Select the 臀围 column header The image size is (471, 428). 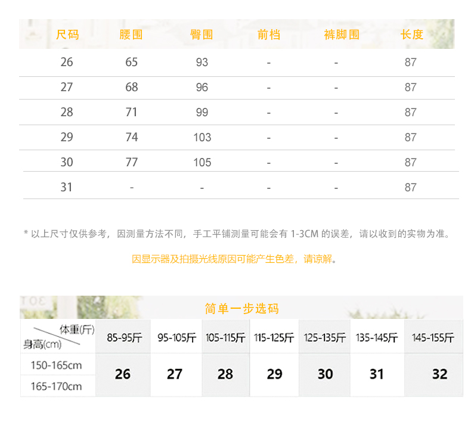[202, 35]
